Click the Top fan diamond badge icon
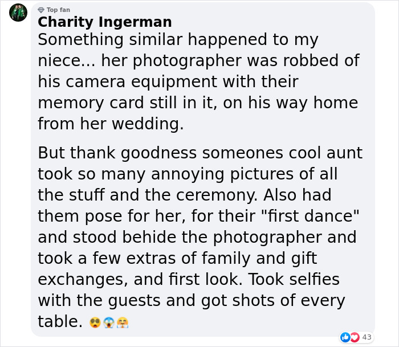The height and width of the screenshot is (347, 399). click(x=41, y=10)
